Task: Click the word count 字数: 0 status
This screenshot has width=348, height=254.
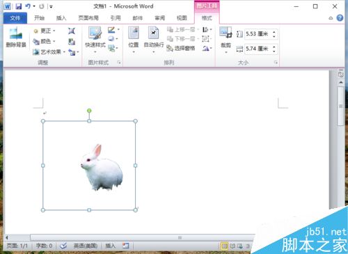Action: [44, 246]
